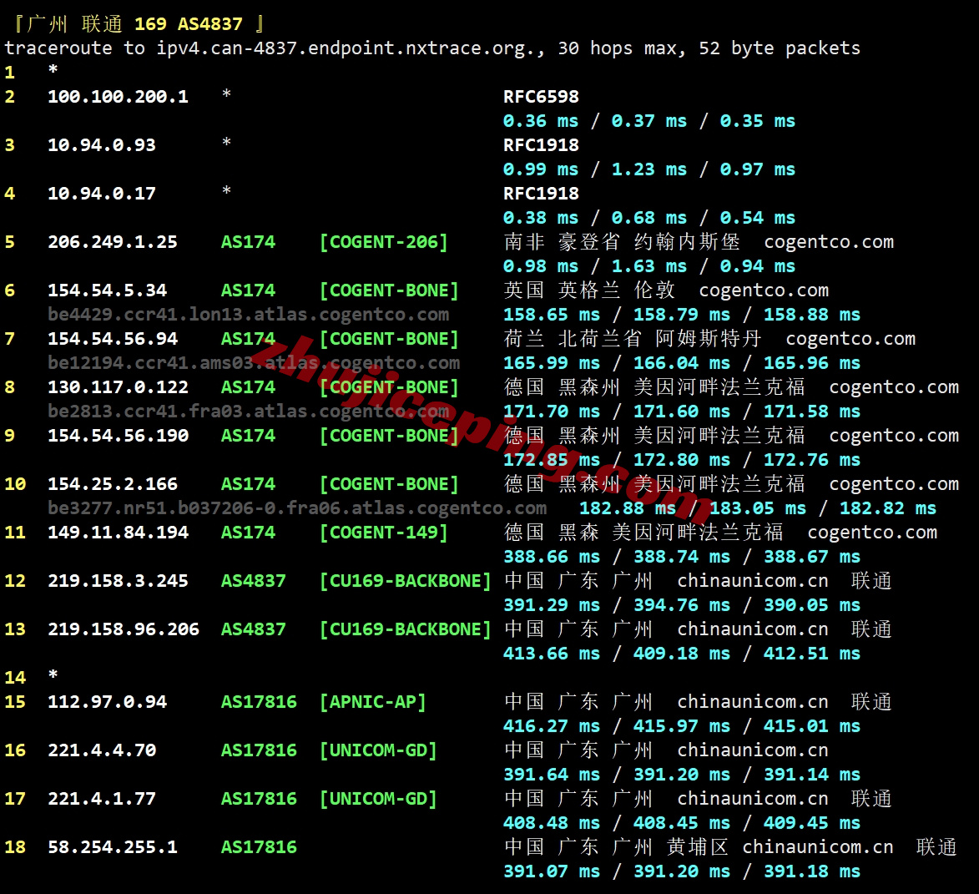Click hostname be2813.ccr41.fra03.atlas.cogentco.com

[x=249, y=412]
